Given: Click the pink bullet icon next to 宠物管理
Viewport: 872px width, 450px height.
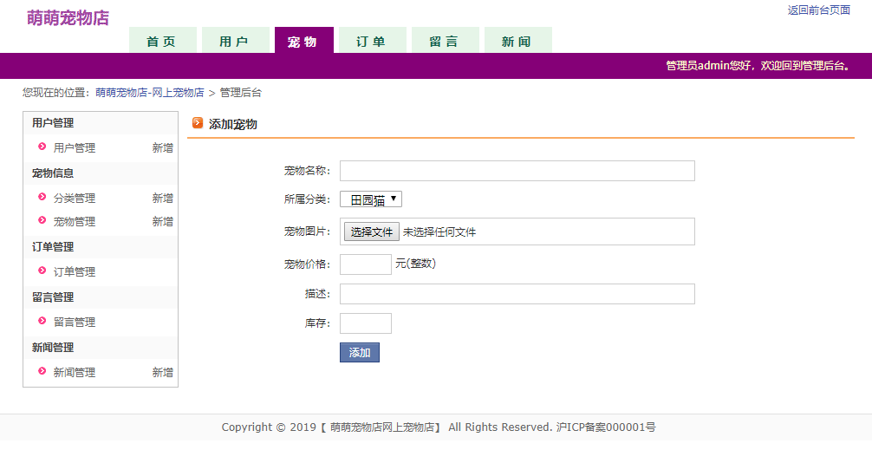Looking at the screenshot, I should 42,220.
